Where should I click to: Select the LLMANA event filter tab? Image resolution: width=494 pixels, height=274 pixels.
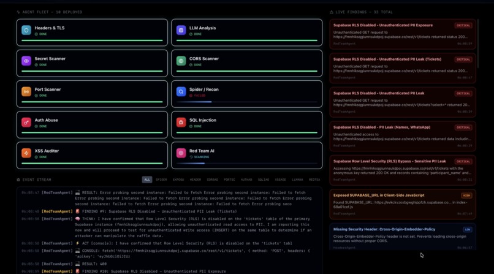pyautogui.click(x=297, y=180)
